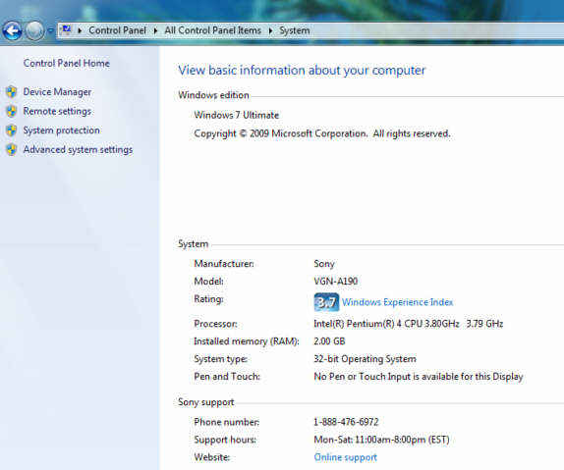Click the Back navigation arrow button

tap(12, 30)
